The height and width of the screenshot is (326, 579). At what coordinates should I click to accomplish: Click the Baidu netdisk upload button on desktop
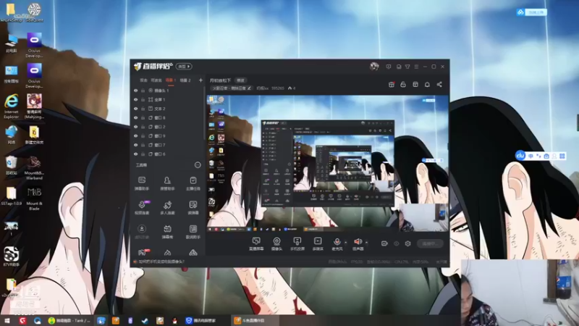click(531, 12)
